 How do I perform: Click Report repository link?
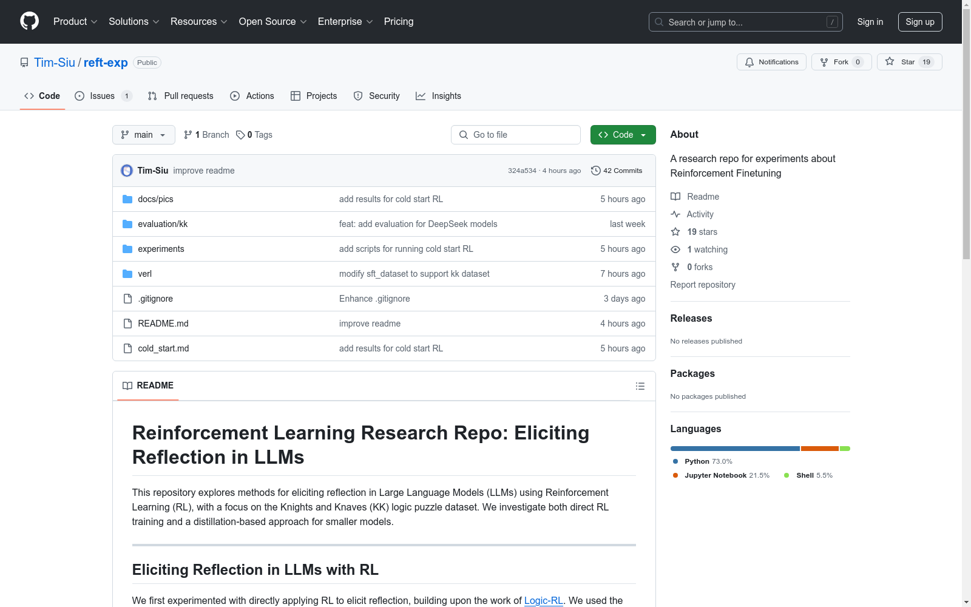point(703,285)
